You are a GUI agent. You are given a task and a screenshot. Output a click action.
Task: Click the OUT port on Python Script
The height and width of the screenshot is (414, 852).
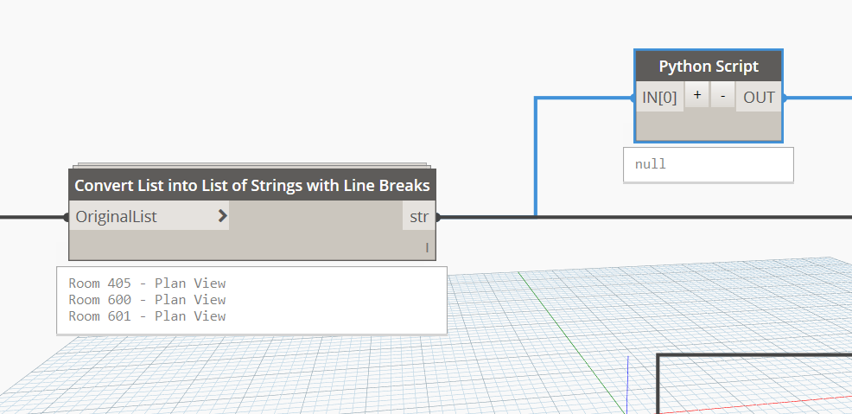(x=759, y=98)
